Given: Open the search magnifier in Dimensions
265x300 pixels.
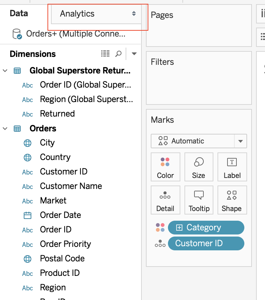Looking at the screenshot, I should [x=118, y=54].
